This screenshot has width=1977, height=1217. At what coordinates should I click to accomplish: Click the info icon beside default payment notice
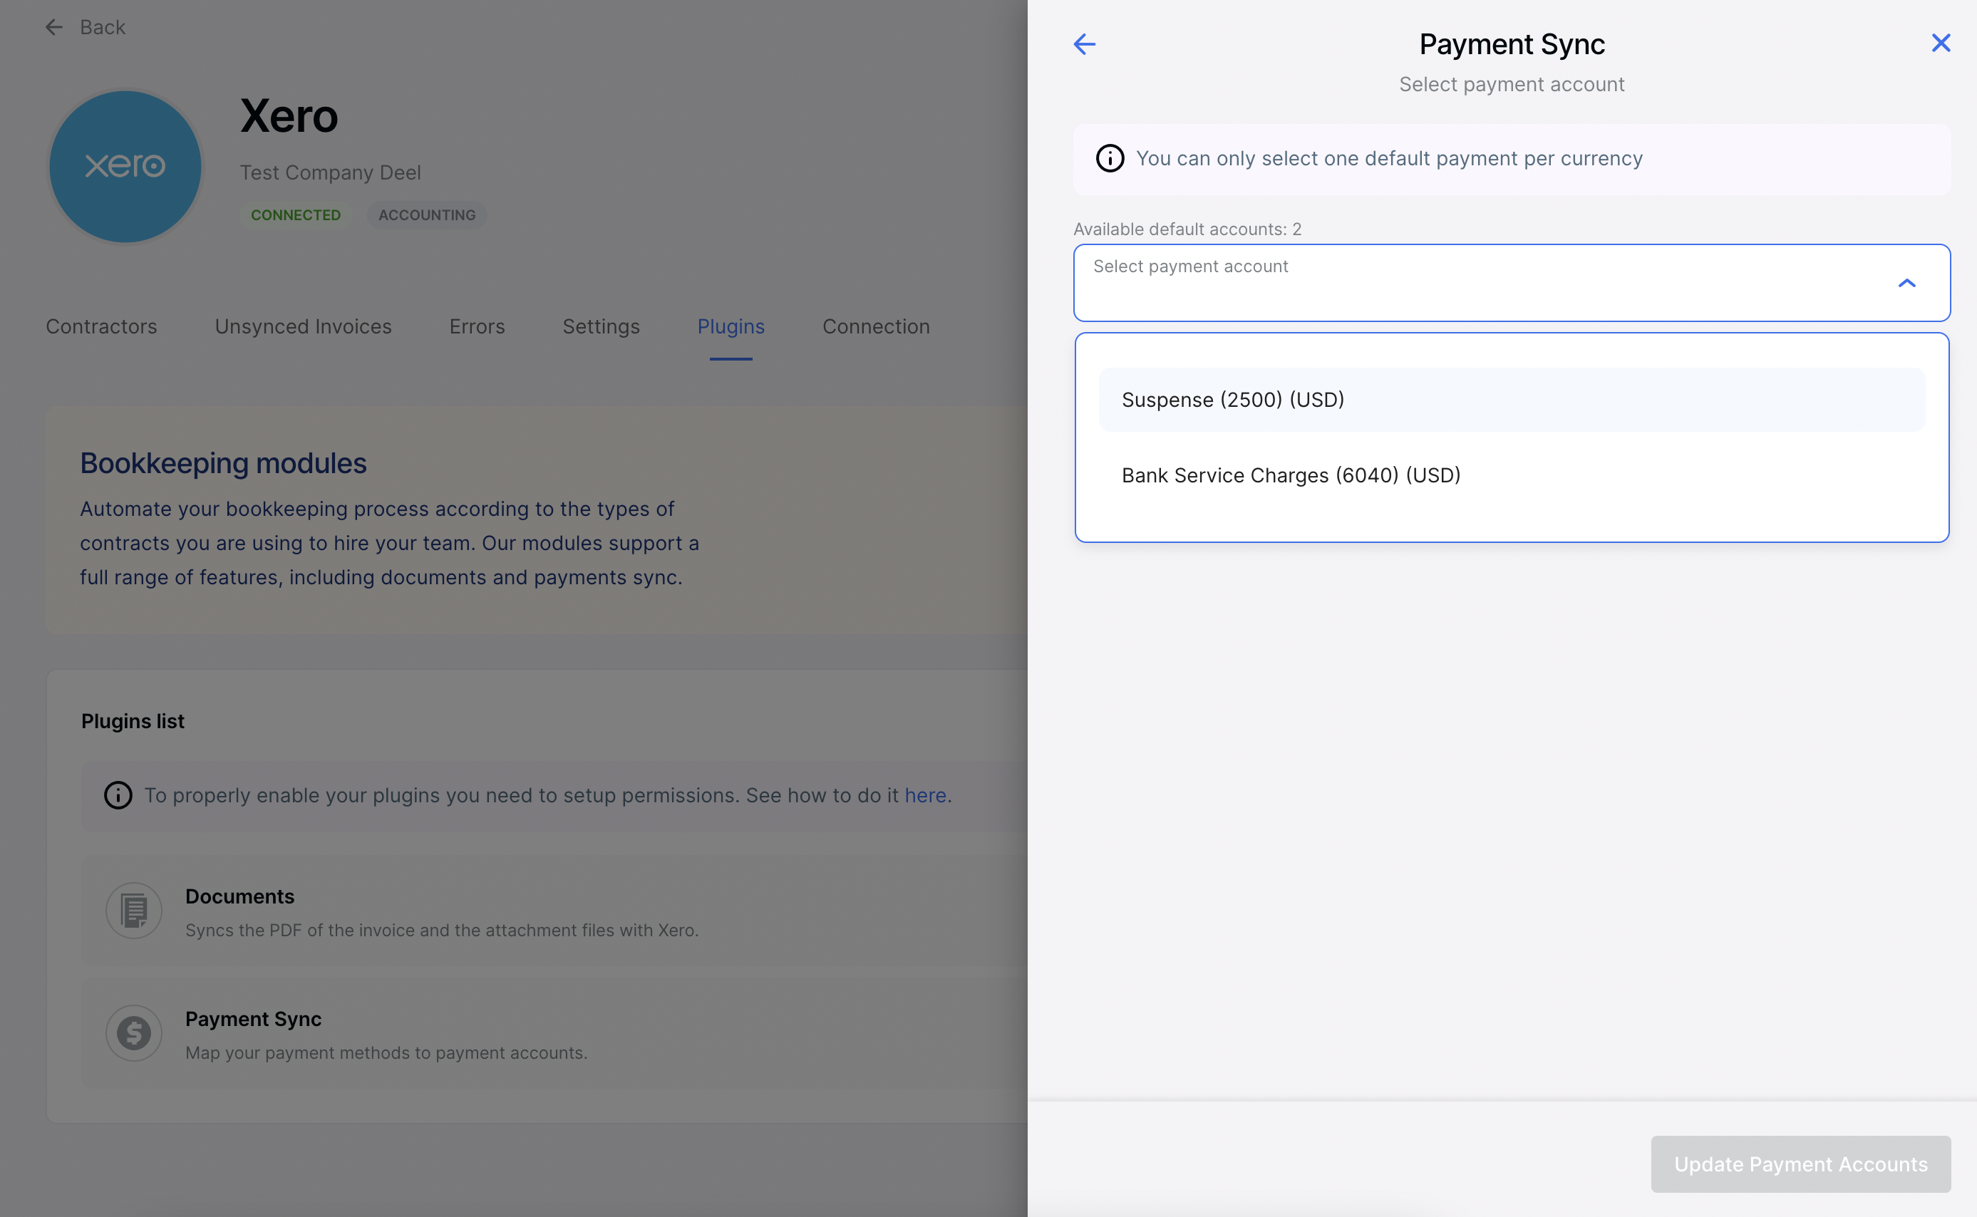point(1110,159)
